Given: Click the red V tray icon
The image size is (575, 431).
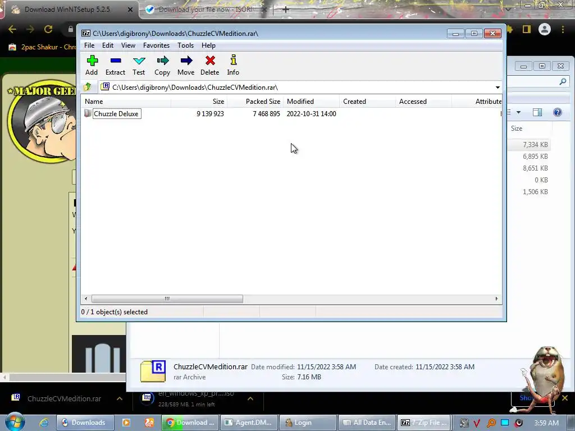Looking at the screenshot, I should [477, 423].
